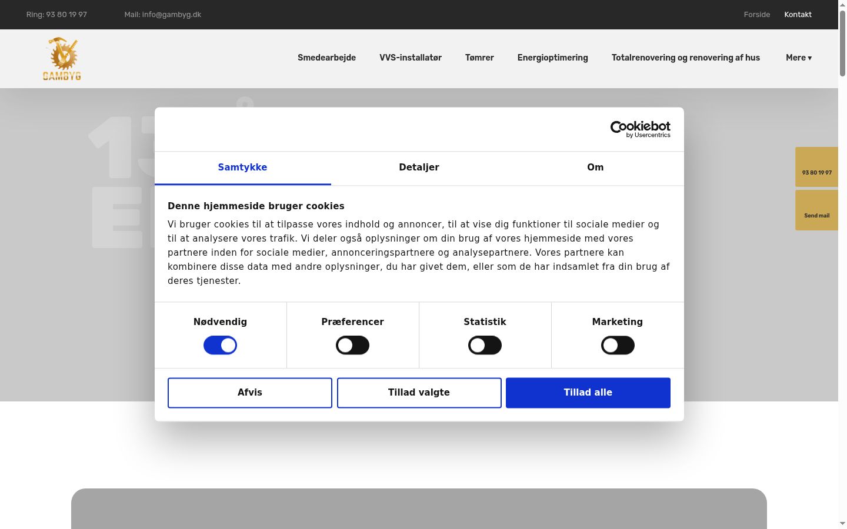The image size is (847, 529).
Task: Click the Ring: 93 80 19 97 link
Action: (56, 15)
